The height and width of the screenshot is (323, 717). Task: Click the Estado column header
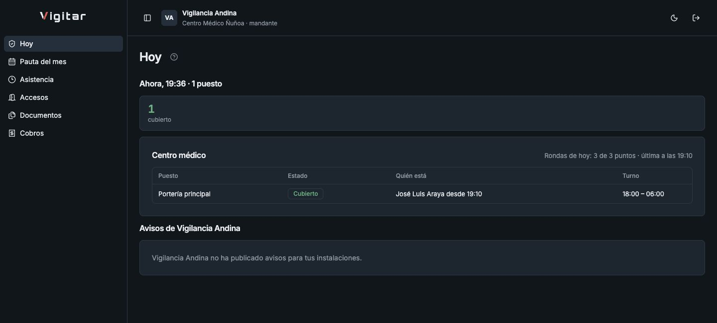[x=297, y=176]
